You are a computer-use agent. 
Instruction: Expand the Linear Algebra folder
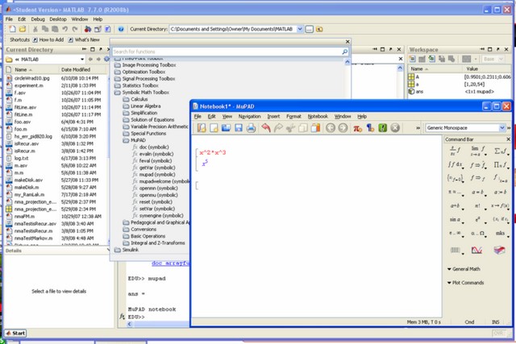coord(142,106)
